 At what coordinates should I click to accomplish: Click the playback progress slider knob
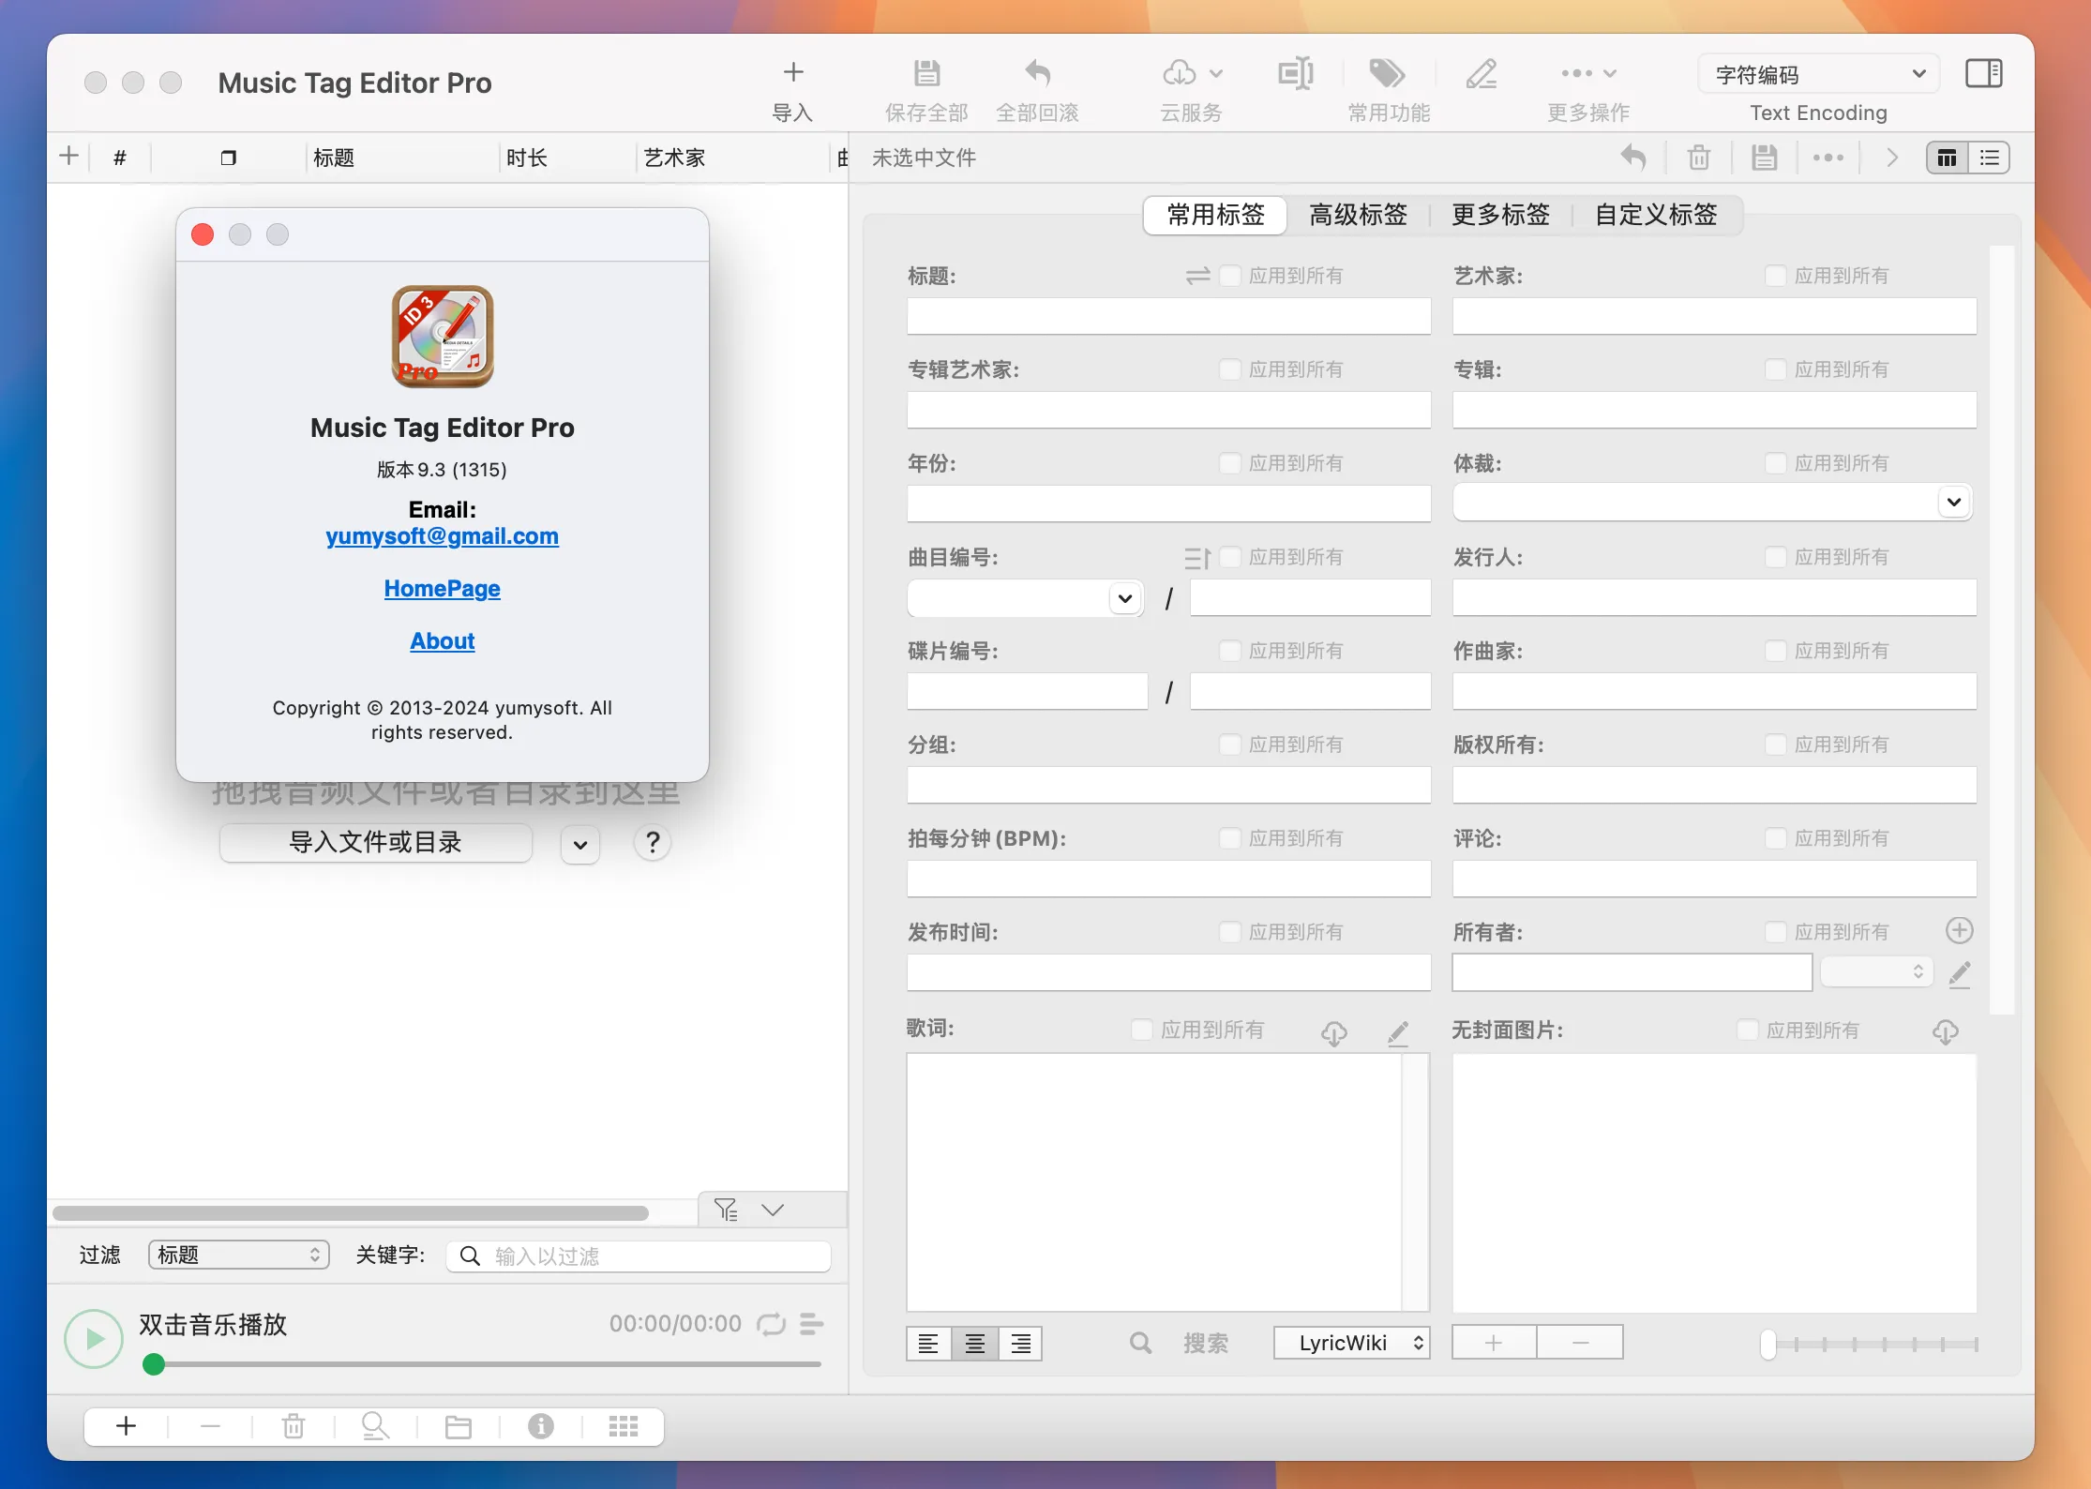pyautogui.click(x=154, y=1364)
